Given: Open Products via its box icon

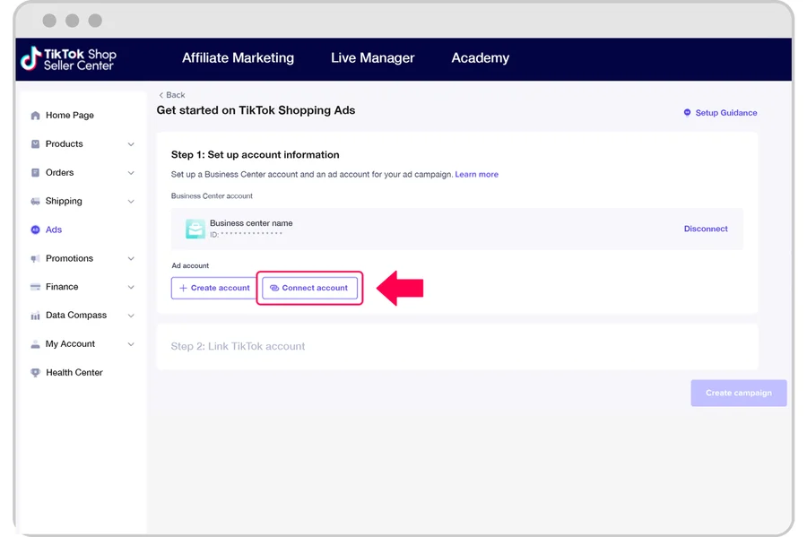Looking at the screenshot, I should tap(34, 143).
